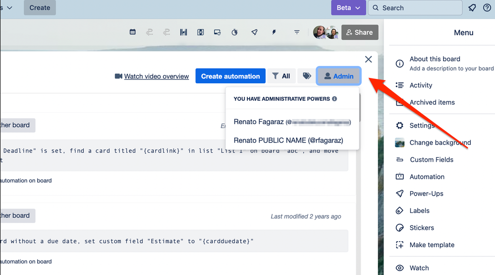Click "Add a description to your board"

pos(451,69)
